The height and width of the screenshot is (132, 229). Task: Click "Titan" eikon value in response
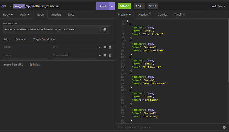point(149,96)
